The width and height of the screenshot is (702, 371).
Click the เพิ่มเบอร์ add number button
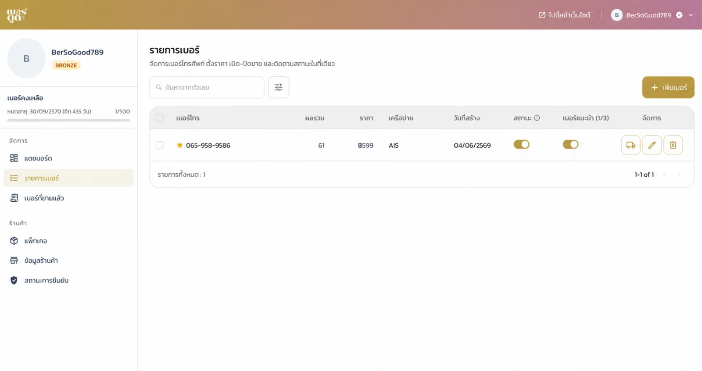[x=668, y=87]
